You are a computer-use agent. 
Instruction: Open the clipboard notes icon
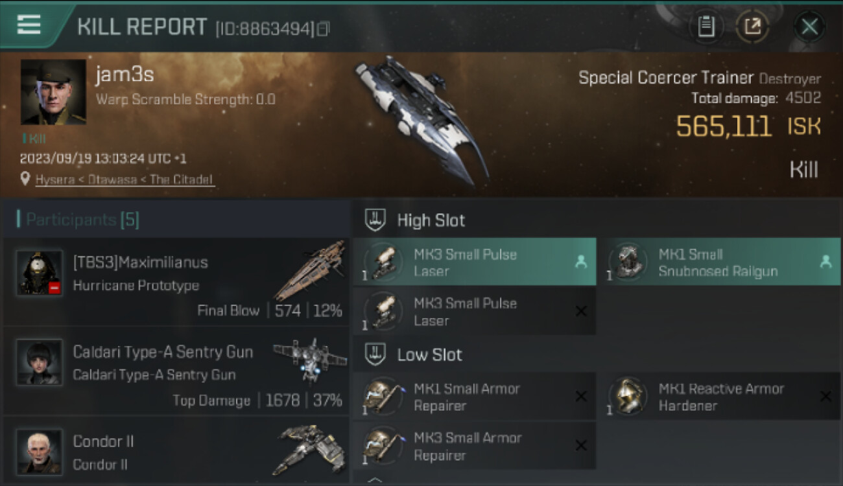[x=706, y=27]
